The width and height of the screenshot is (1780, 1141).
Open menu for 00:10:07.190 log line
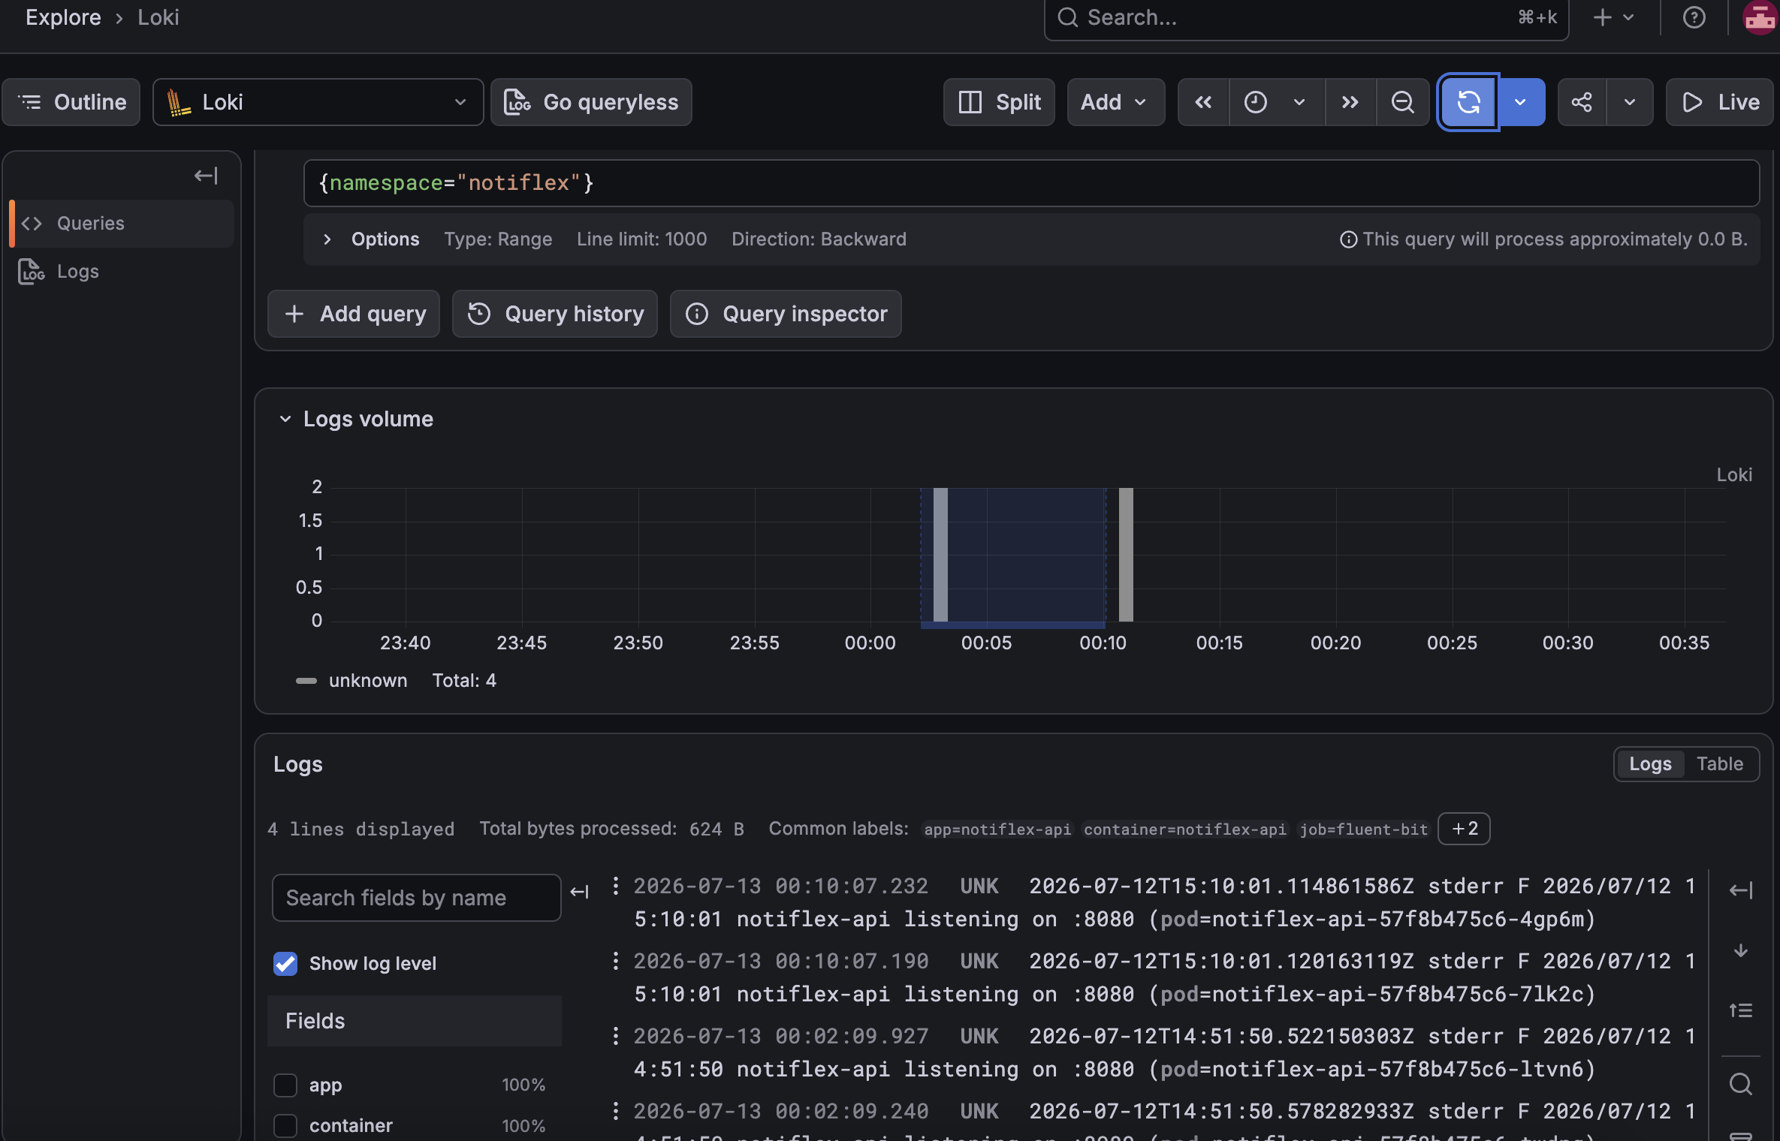[616, 961]
